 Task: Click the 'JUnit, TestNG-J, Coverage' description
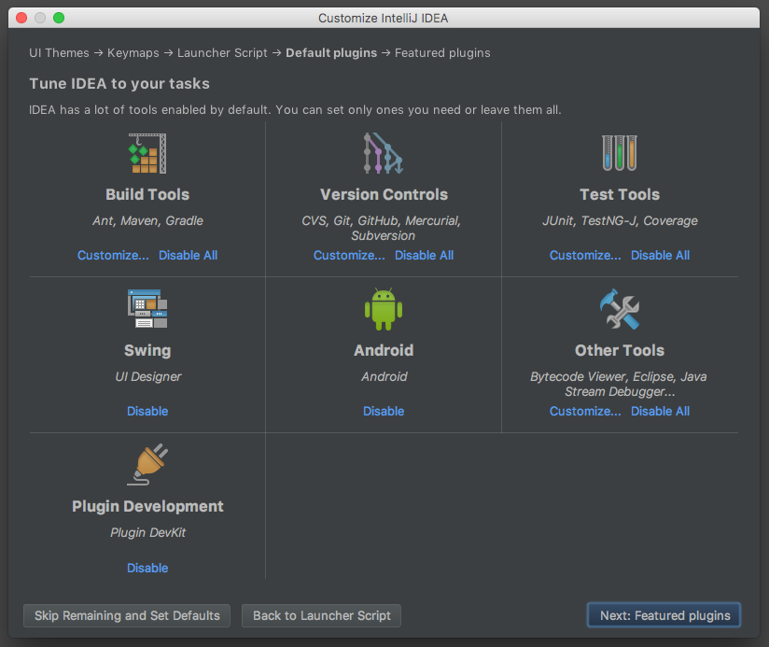point(620,220)
